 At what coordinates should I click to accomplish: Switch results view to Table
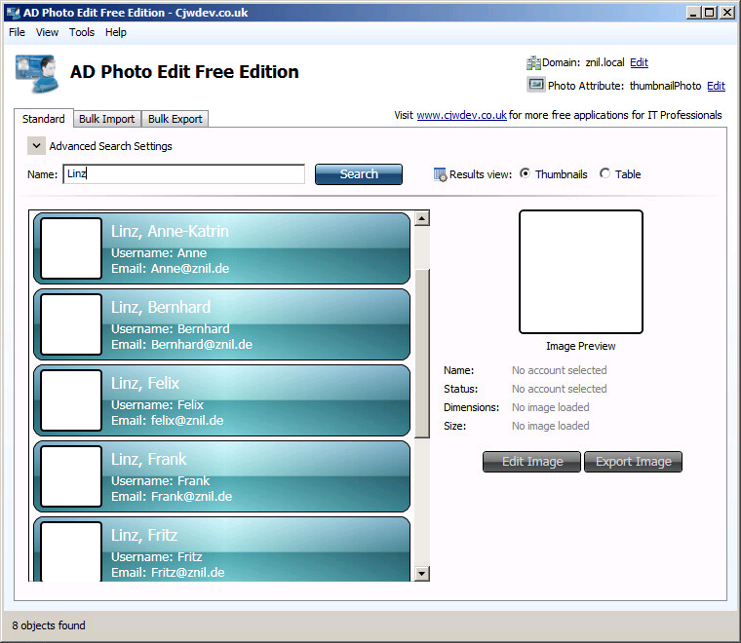point(605,173)
